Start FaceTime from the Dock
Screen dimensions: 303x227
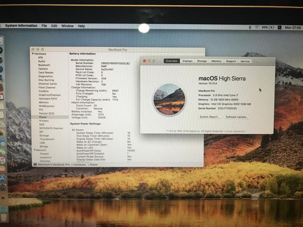pos(3,152)
